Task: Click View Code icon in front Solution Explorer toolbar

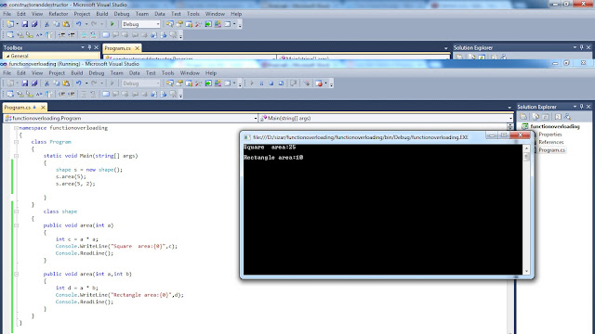Action: point(558,117)
